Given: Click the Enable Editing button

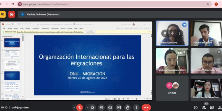Looking at the screenshot, I should coord(90,32).
